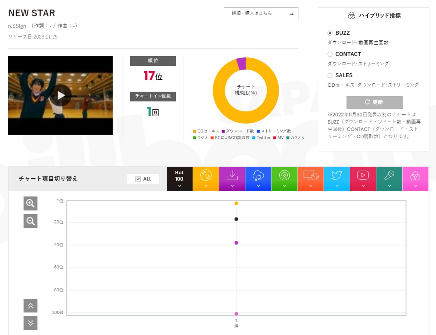Select the SALES radio option
The image size is (436, 335).
click(330, 75)
